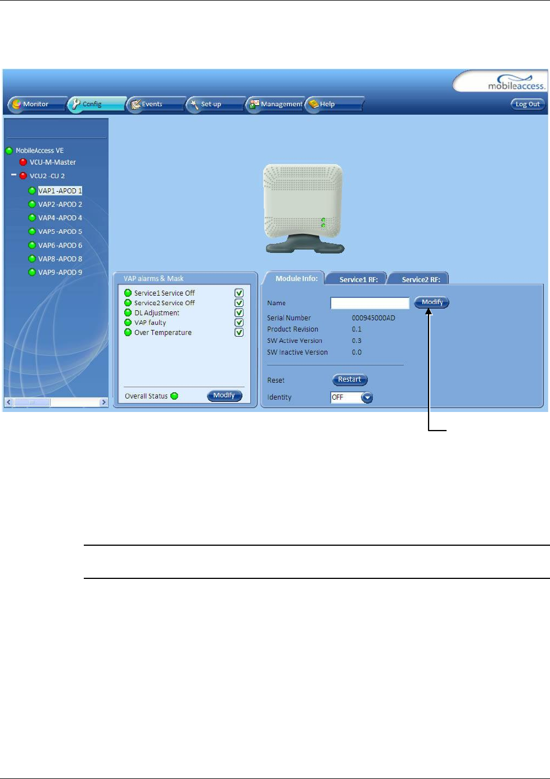Open the Set-up tab

pos(215,104)
